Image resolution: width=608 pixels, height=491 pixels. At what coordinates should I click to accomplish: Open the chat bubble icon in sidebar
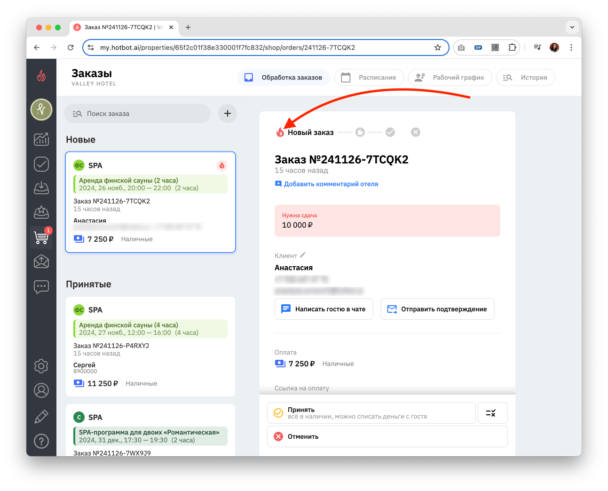(41, 286)
